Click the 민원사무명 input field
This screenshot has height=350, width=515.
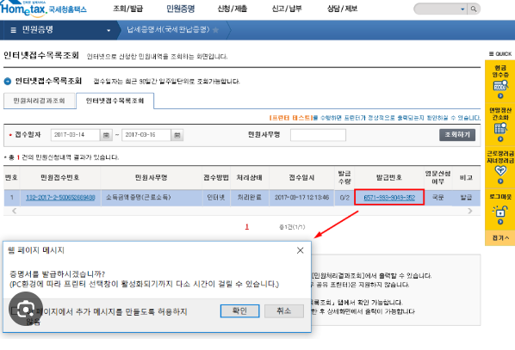pyautogui.click(x=318, y=135)
